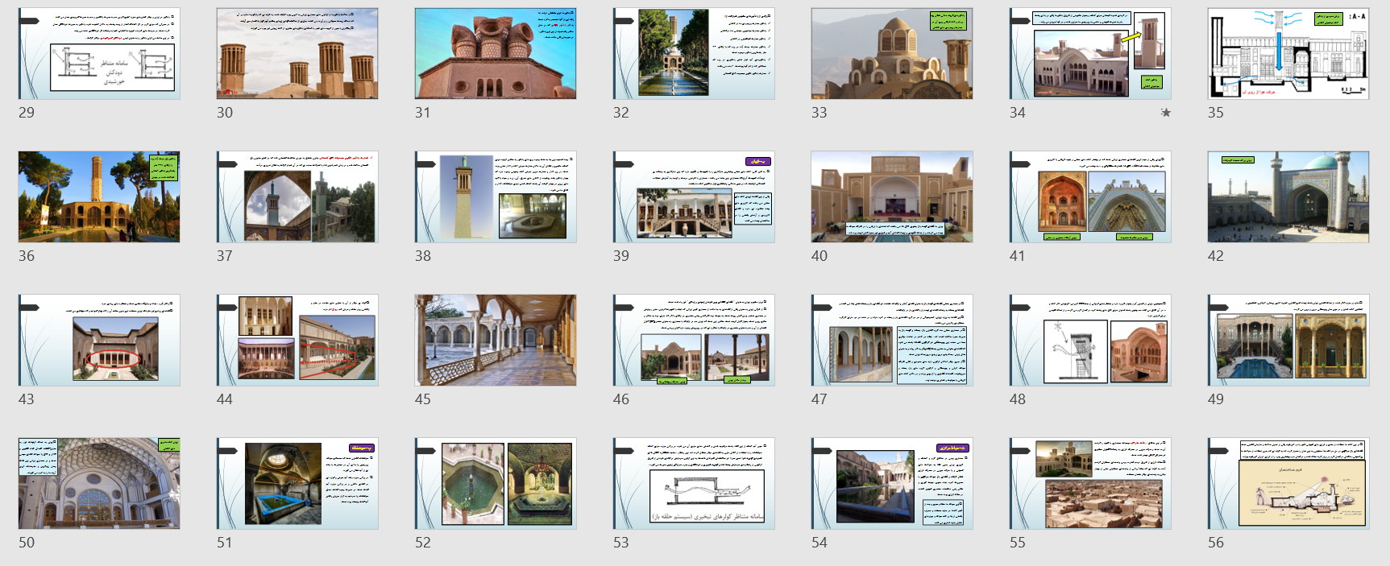Select slide 31 thumbnail with clay roof vents
The height and width of the screenshot is (566, 1390).
[x=496, y=54]
